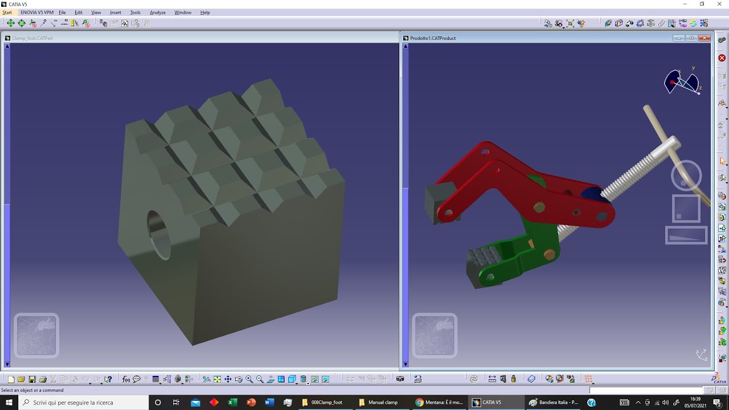Click the Measure Between icon
Image resolution: width=729 pixels, height=410 pixels.
tap(492, 379)
